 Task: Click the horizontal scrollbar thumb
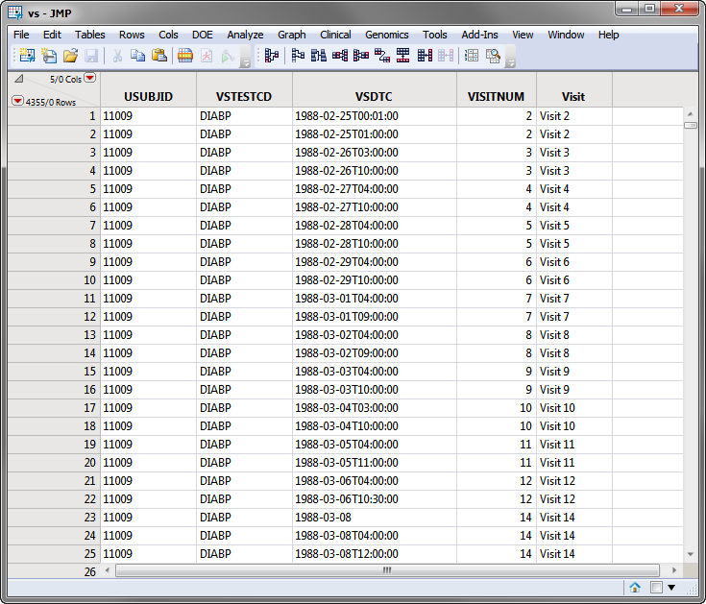point(386,570)
